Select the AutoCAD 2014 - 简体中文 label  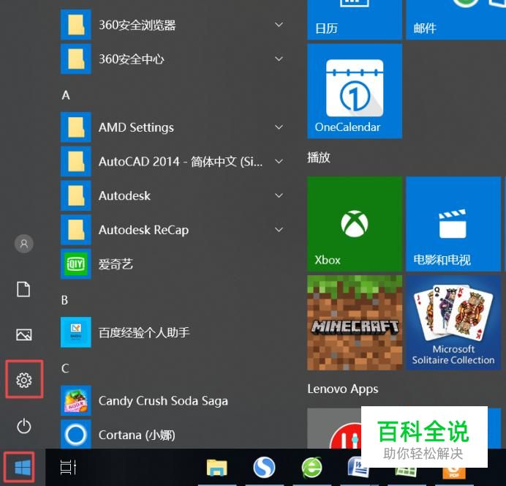point(181,162)
